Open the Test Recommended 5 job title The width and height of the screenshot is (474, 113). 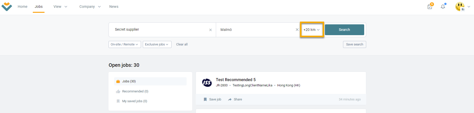(236, 80)
